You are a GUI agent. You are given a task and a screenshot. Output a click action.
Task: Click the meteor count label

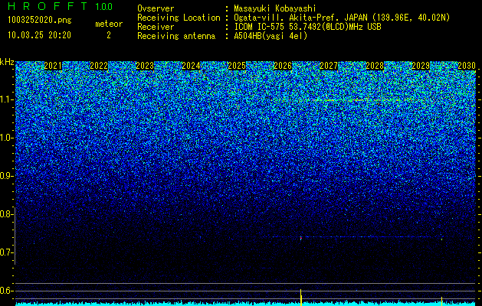pyautogui.click(x=109, y=24)
